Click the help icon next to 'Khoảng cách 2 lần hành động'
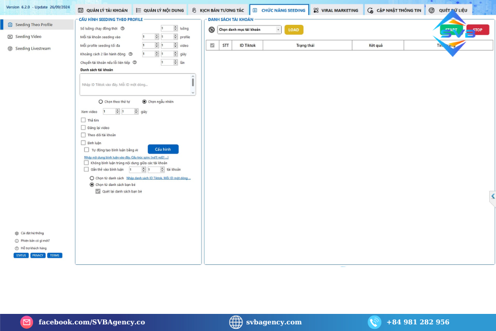 pyautogui.click(x=130, y=54)
